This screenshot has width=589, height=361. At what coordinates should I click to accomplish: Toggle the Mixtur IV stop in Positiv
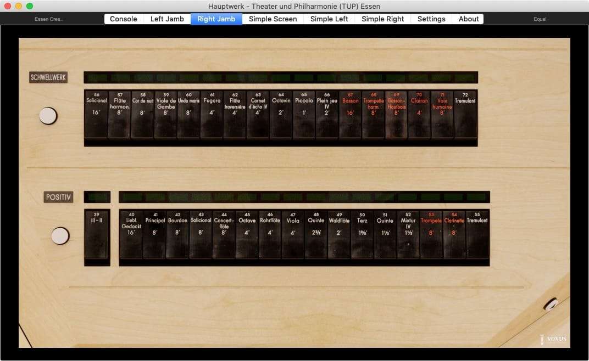click(408, 235)
